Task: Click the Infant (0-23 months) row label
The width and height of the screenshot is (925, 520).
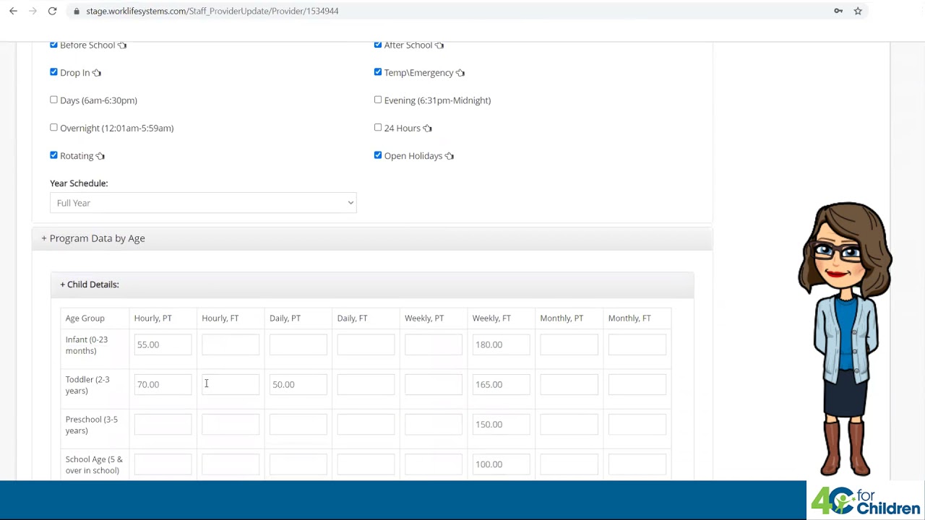Action: click(x=87, y=345)
